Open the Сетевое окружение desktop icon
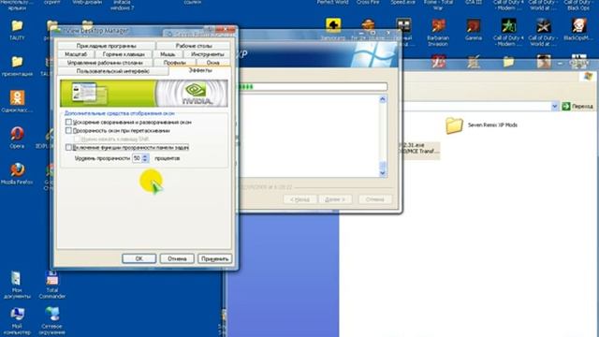 pyautogui.click(x=52, y=321)
